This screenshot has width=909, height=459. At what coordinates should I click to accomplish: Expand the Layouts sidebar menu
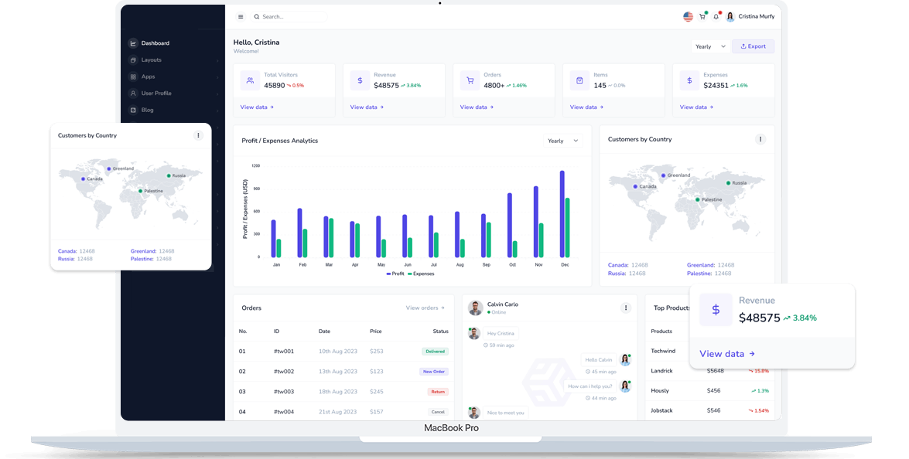151,60
